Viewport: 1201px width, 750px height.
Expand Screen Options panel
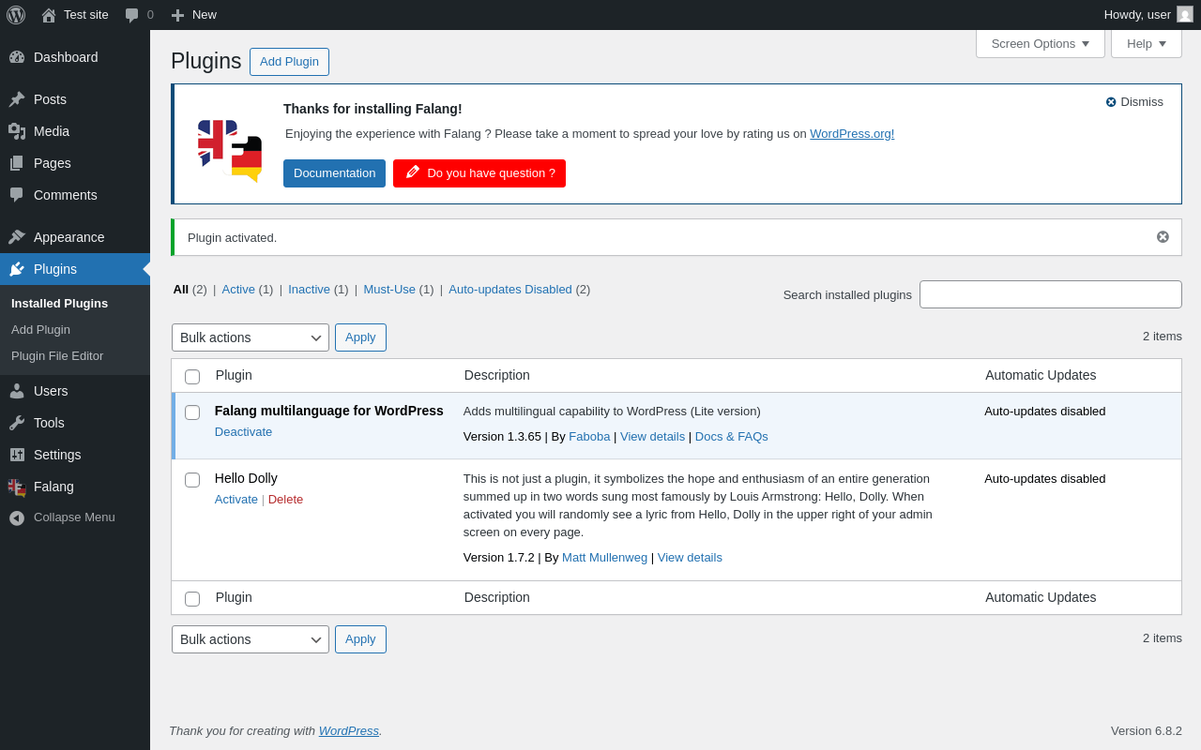(1041, 43)
